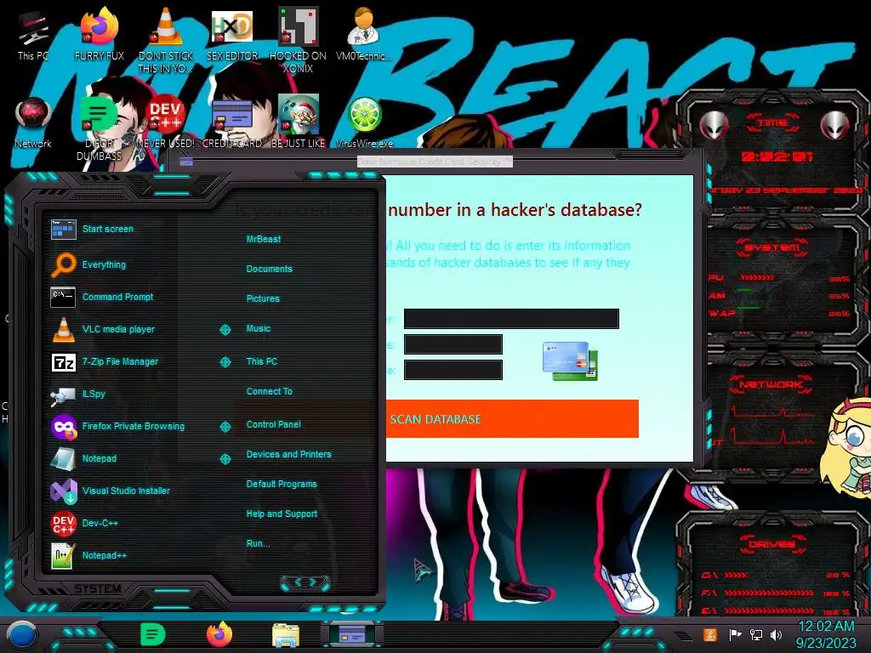
Task: Click the Java tray icon
Action: 710,634
